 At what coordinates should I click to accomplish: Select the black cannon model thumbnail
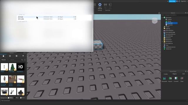coord(21,91)
